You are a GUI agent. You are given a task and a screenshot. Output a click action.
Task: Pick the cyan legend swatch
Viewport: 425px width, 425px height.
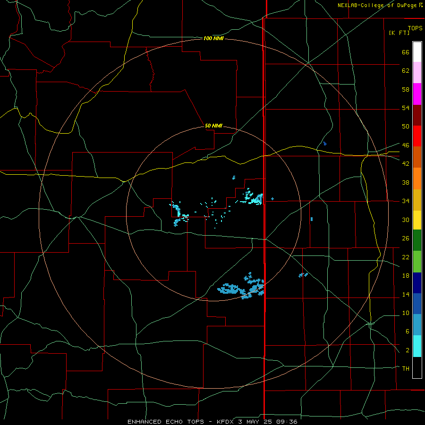417,346
